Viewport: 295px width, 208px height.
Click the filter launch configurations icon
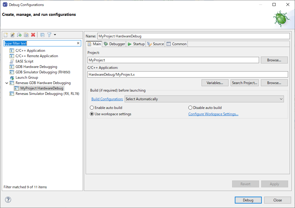click(x=49, y=35)
